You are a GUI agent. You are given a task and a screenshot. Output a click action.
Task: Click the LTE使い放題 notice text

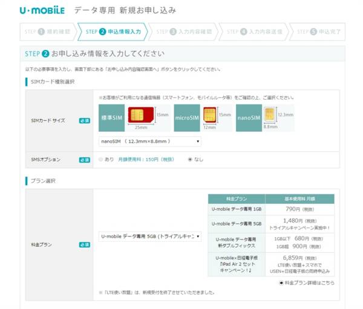(x=157, y=293)
